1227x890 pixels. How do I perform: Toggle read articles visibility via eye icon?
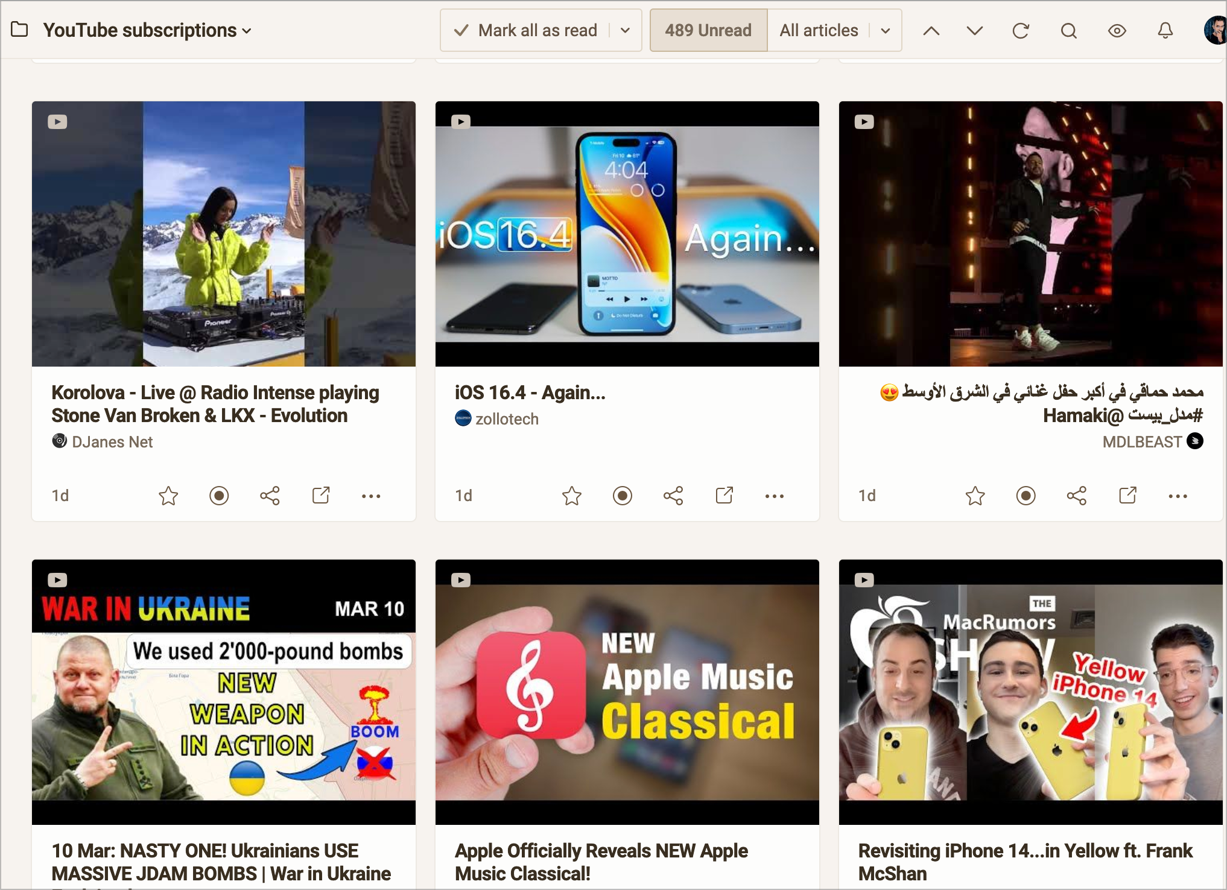click(1117, 30)
